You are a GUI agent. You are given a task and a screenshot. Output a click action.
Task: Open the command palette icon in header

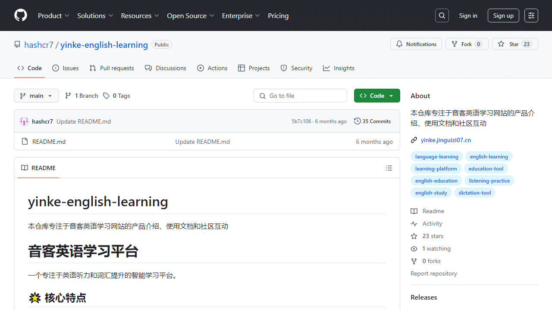click(x=531, y=15)
